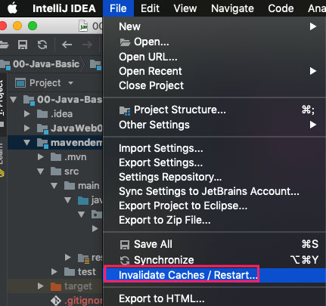Image resolution: width=326 pixels, height=306 pixels.
Task: Expand the Open Recent submenu
Action: [x=214, y=71]
